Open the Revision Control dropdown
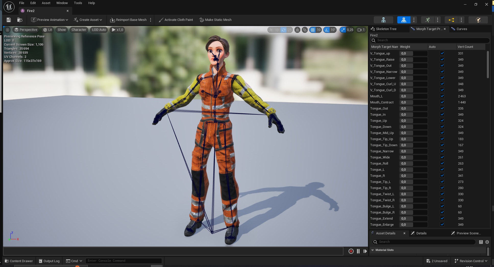The width and height of the screenshot is (494, 267). pyautogui.click(x=471, y=261)
